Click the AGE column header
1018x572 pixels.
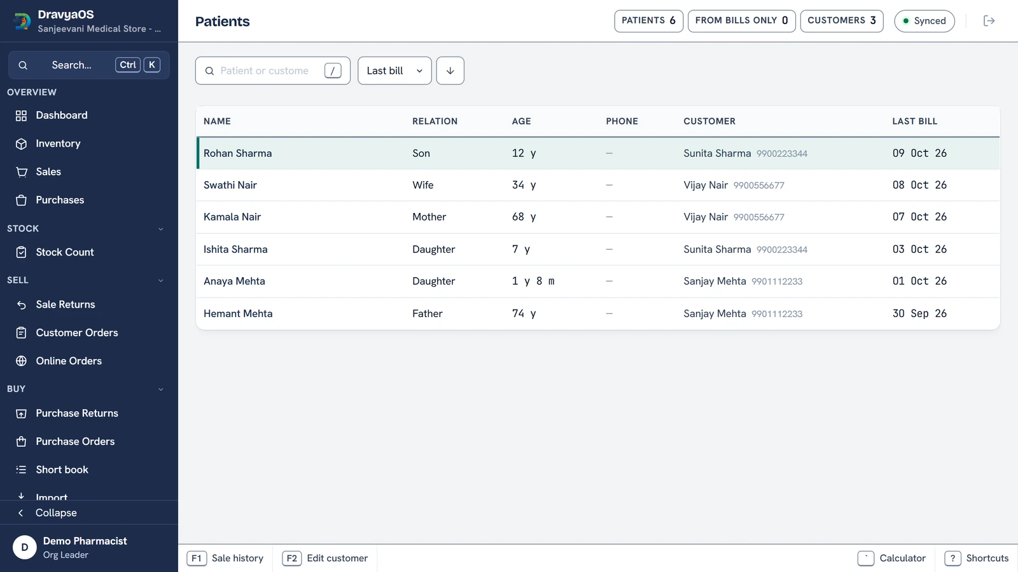coord(521,121)
